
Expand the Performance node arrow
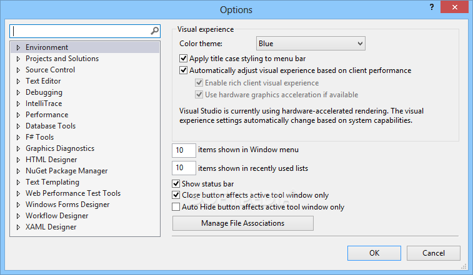pyautogui.click(x=18, y=115)
